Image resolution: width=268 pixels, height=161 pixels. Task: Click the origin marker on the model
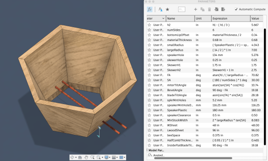tap(99, 128)
